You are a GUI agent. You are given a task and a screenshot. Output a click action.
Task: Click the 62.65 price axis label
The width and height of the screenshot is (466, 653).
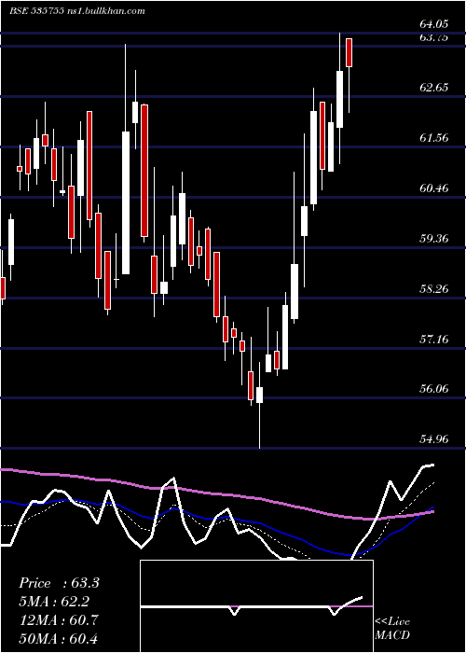click(434, 88)
